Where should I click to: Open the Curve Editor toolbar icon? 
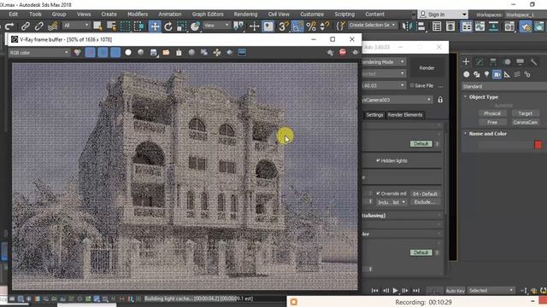click(480, 26)
